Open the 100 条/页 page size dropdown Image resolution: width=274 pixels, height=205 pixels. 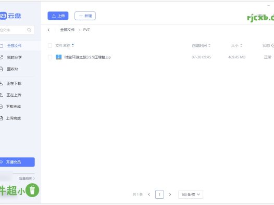pyautogui.click(x=191, y=195)
